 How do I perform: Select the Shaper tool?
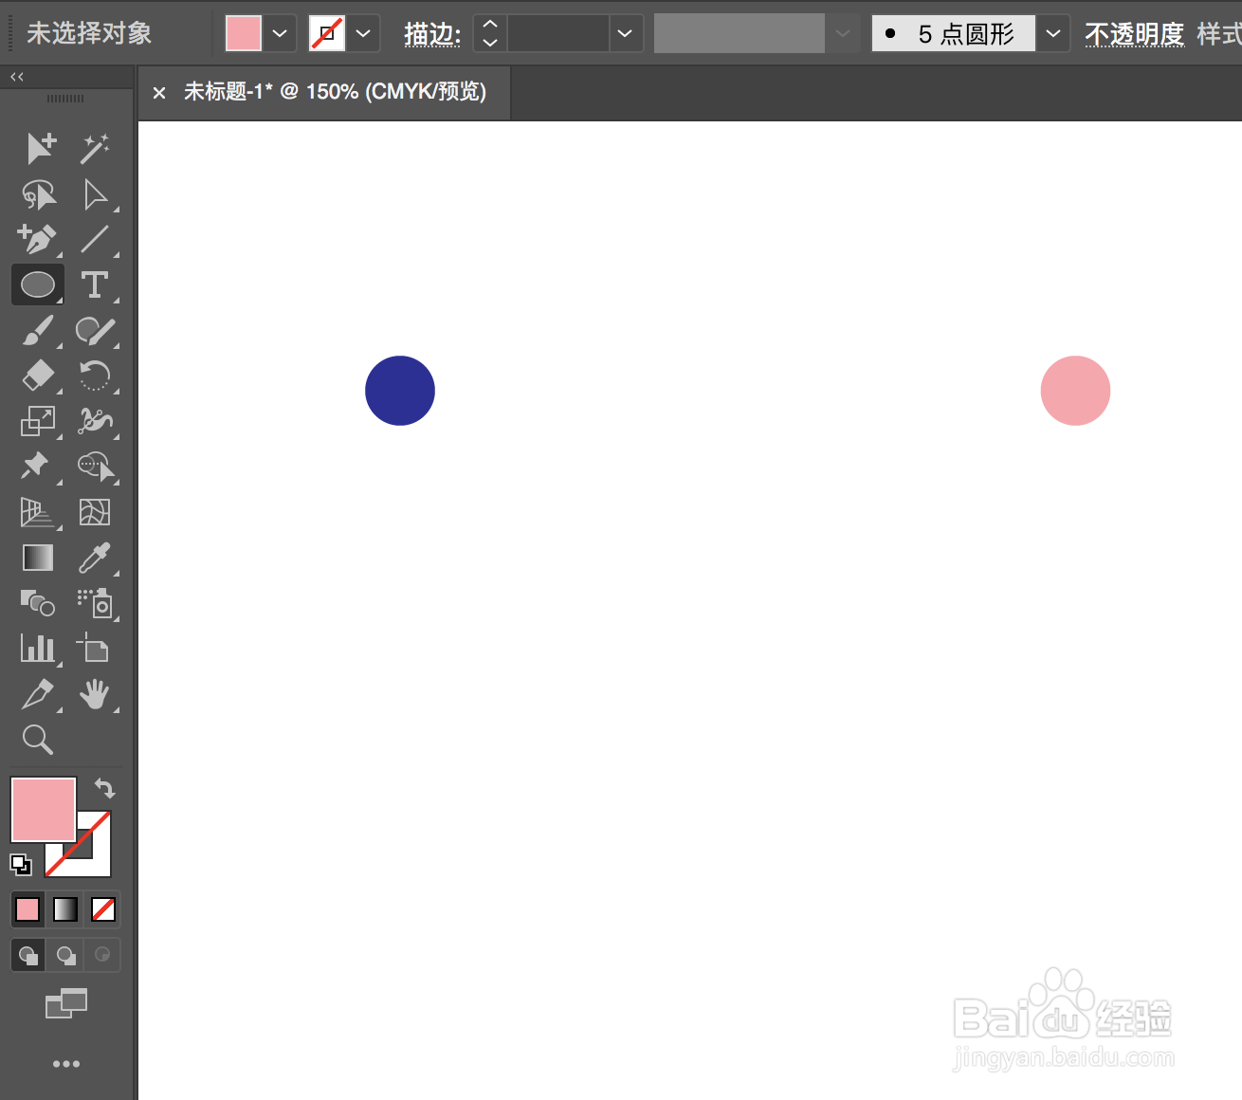click(95, 331)
